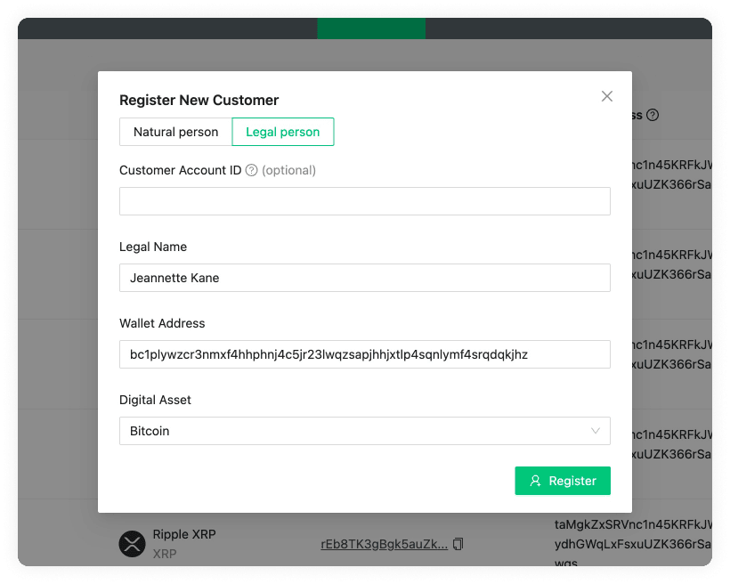This screenshot has width=730, height=584.
Task: Select the Legal person tab
Action: point(282,132)
